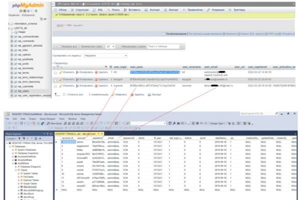Click the Object Explorer refresh icon

tap(36, 138)
